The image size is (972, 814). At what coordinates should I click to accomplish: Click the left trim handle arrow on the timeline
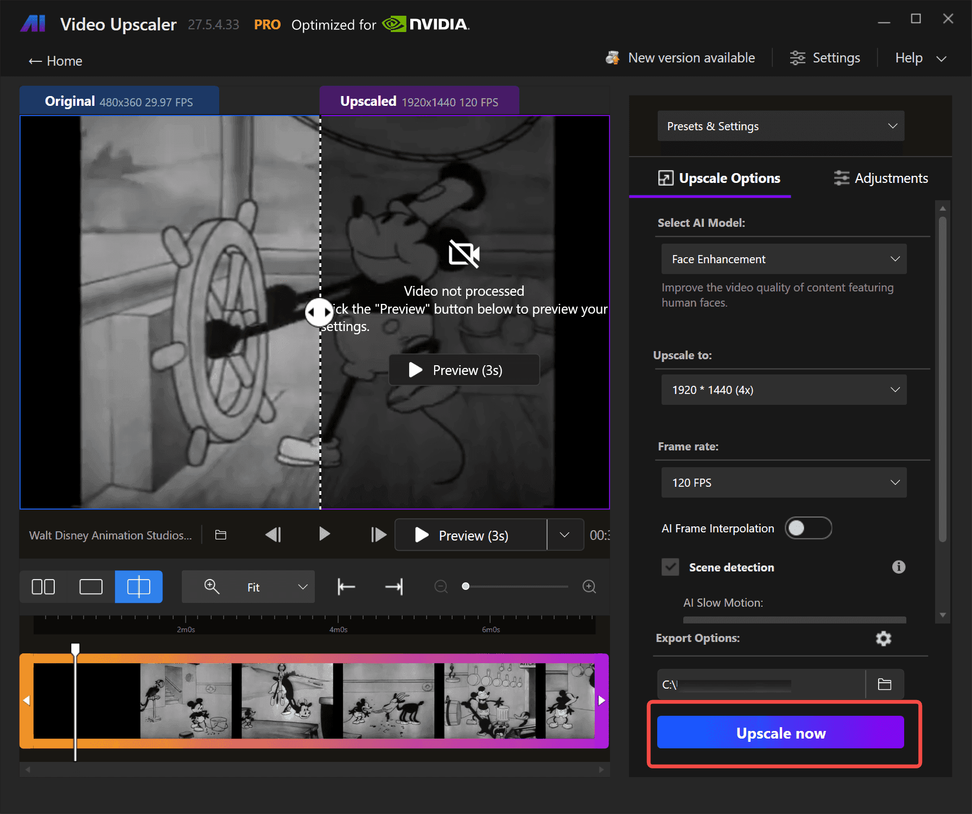coord(27,701)
